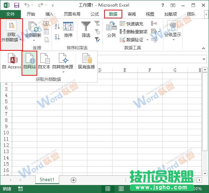The width and height of the screenshot is (209, 193).
Task: Switch to the View tab
Action: tap(150, 14)
